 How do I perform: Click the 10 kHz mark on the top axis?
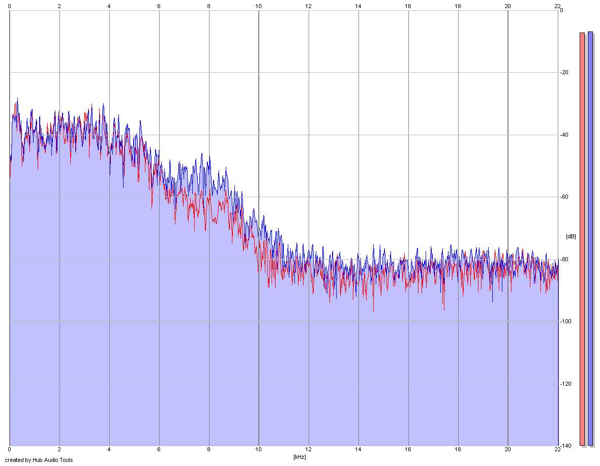pos(259,6)
